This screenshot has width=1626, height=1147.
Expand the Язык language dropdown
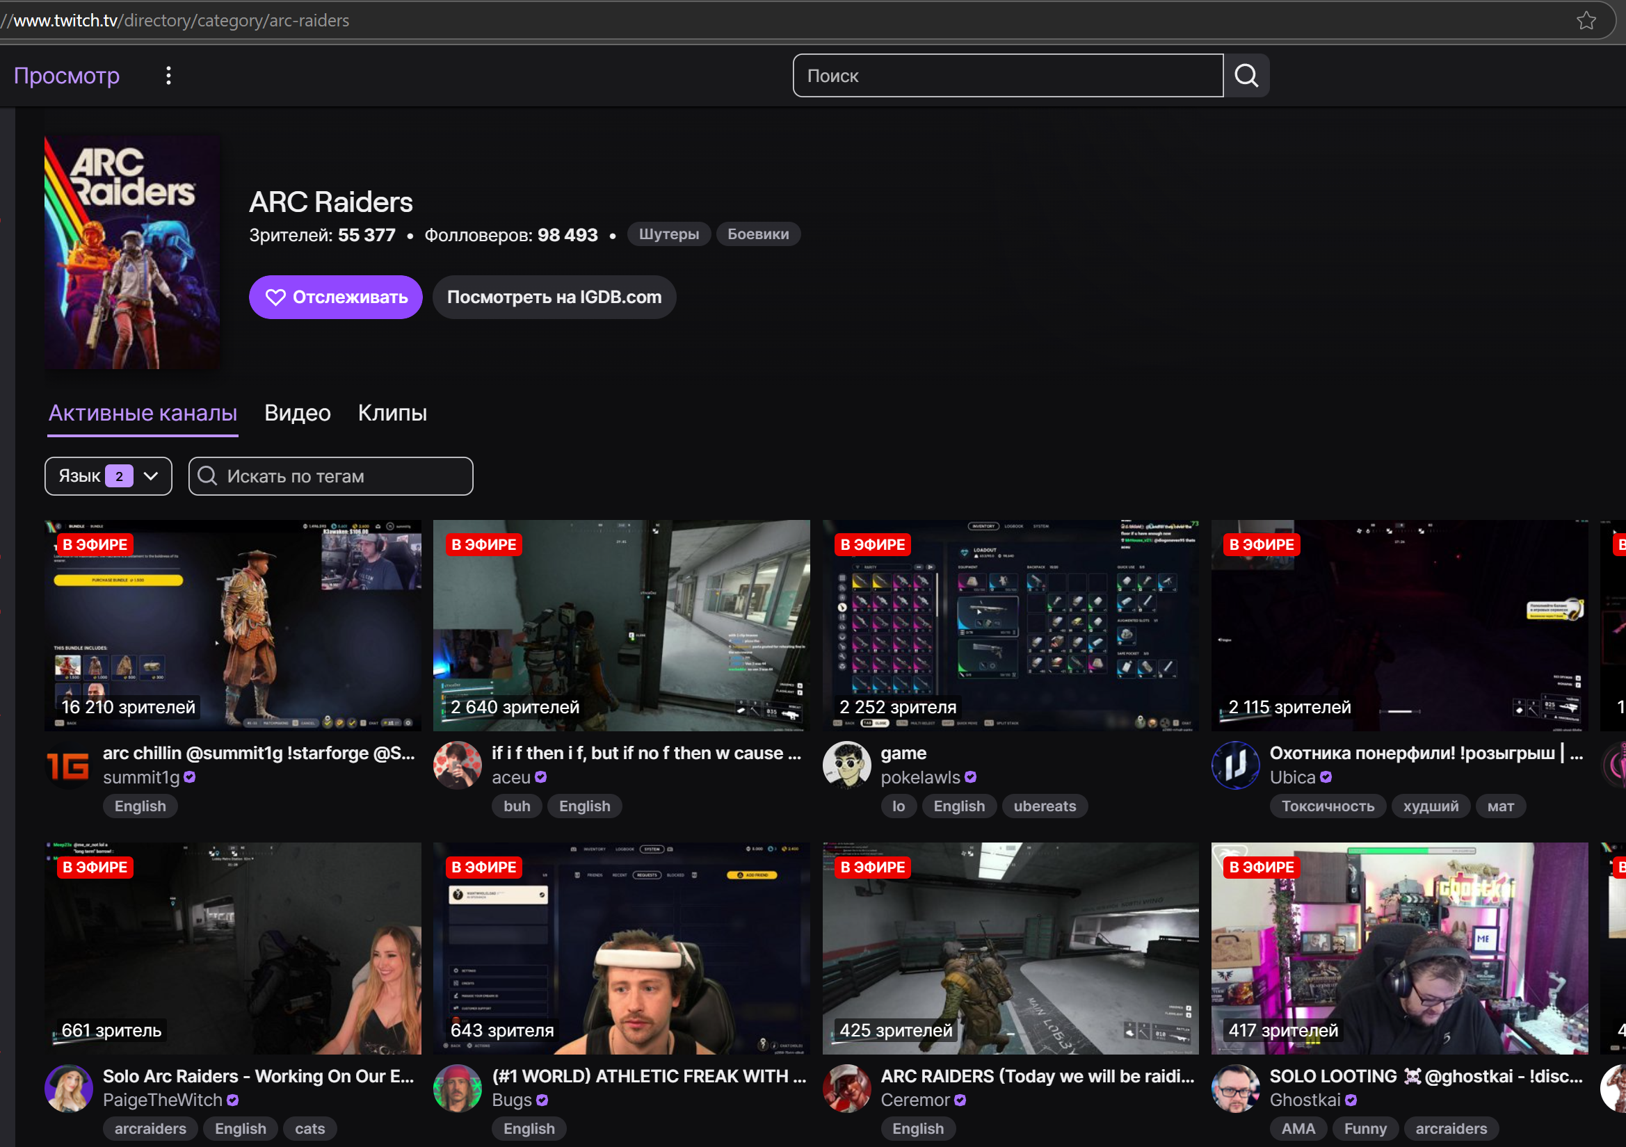click(108, 476)
